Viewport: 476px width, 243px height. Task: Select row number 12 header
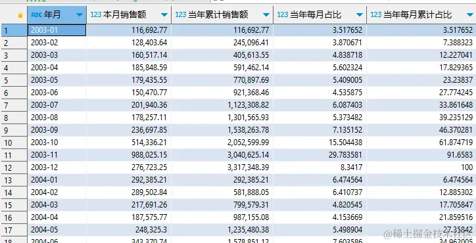click(x=14, y=167)
